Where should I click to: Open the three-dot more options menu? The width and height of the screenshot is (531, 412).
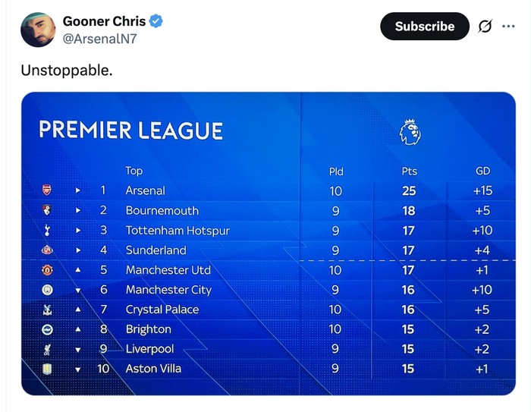coord(508,27)
